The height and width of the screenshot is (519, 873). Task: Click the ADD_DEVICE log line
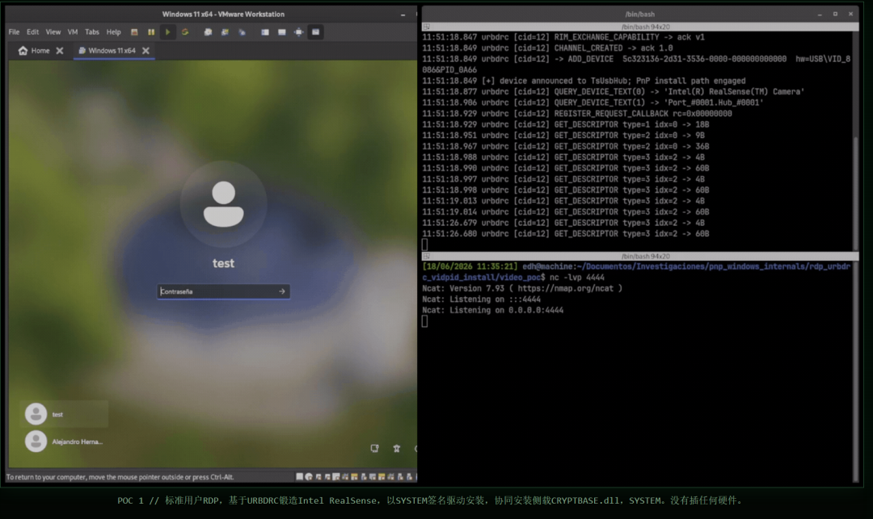[x=636, y=65]
